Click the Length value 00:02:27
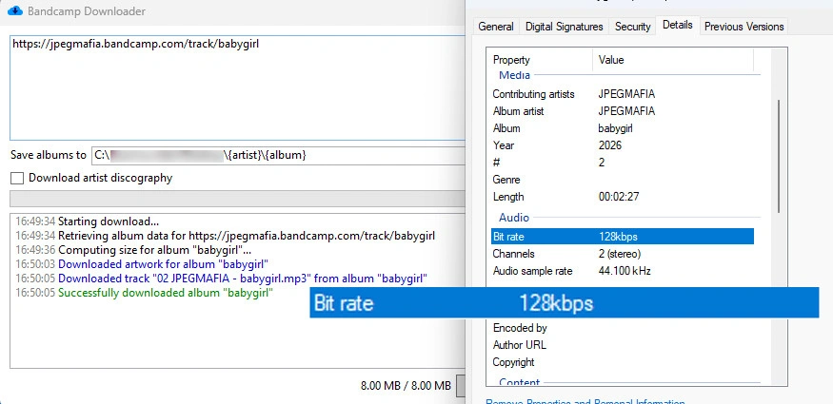This screenshot has height=404, width=833. [619, 197]
